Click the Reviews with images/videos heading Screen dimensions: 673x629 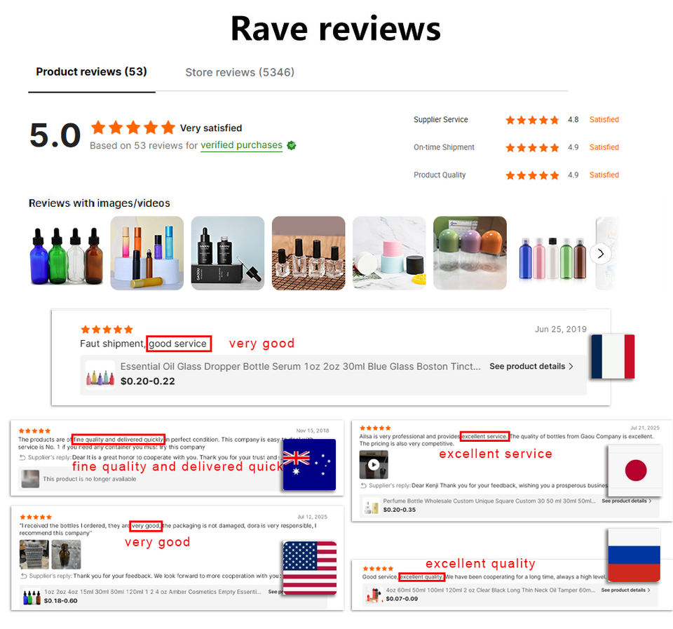[99, 203]
